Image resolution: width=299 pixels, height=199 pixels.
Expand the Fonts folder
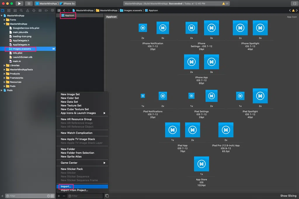point(4,20)
